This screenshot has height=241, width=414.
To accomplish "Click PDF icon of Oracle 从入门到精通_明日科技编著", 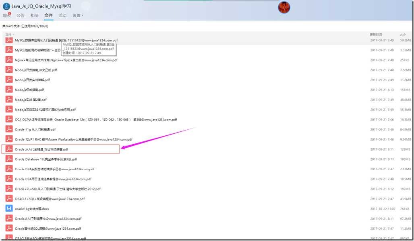I will coord(9,149).
